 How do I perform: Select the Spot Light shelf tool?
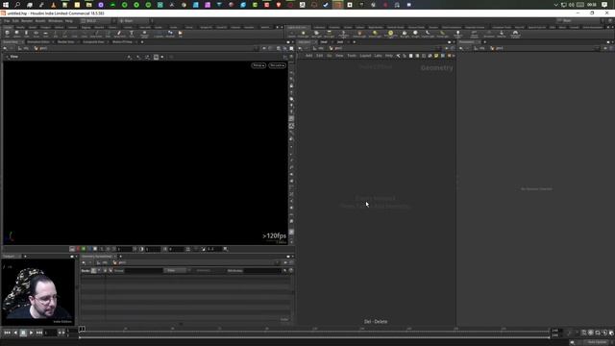coord(316,35)
